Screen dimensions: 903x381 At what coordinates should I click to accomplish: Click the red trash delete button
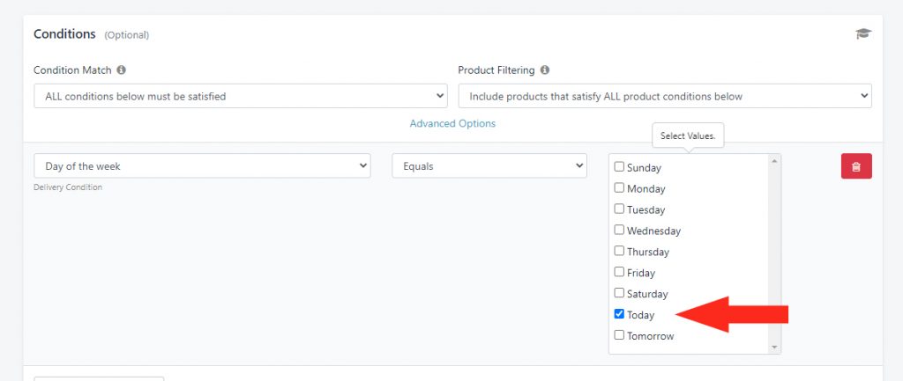[856, 166]
